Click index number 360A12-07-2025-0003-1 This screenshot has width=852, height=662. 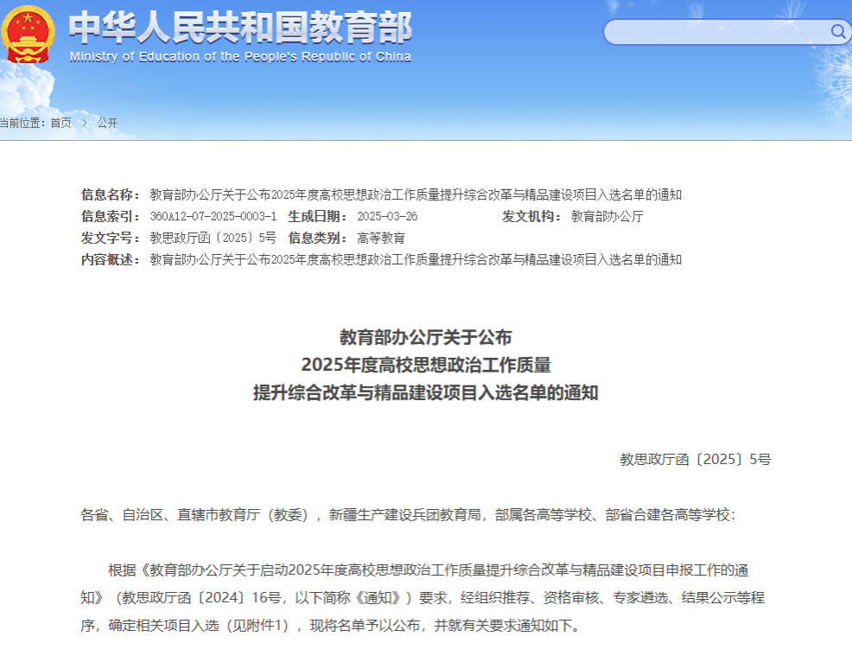coord(213,216)
